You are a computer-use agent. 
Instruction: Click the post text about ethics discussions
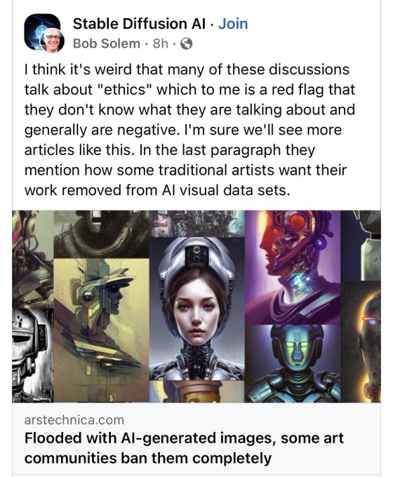[x=189, y=130]
